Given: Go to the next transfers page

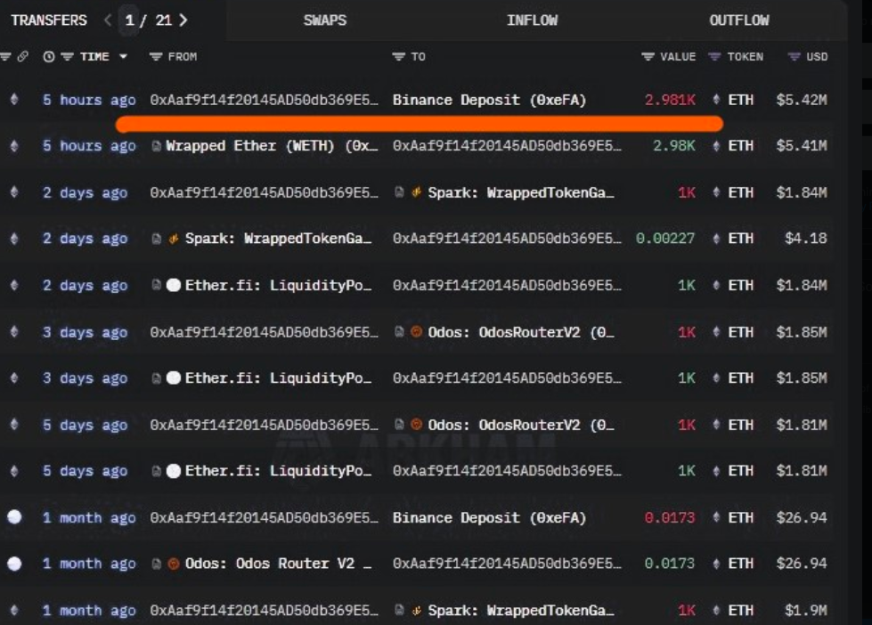Looking at the screenshot, I should tap(183, 20).
